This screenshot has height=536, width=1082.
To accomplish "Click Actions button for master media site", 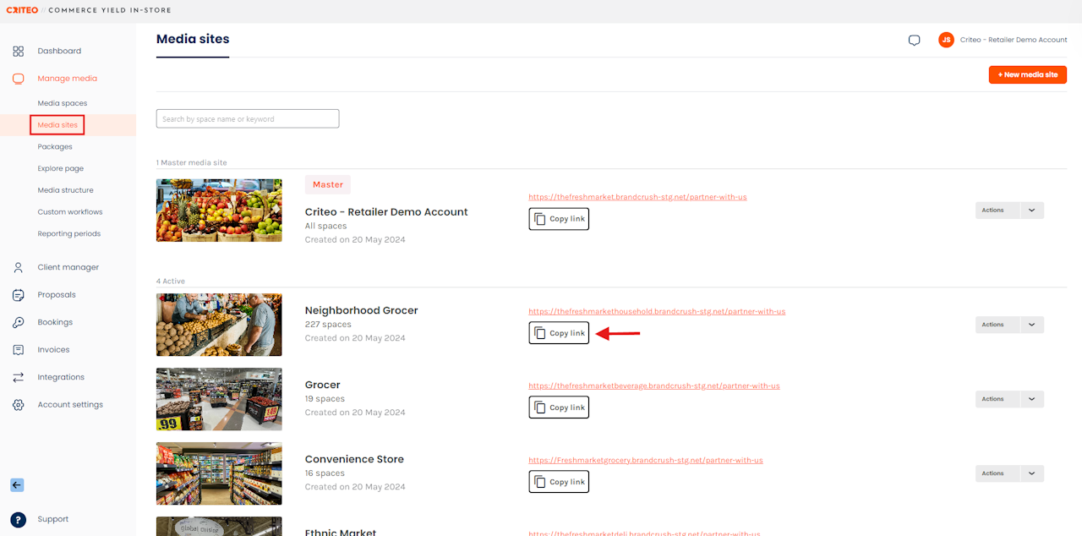I will (x=997, y=211).
